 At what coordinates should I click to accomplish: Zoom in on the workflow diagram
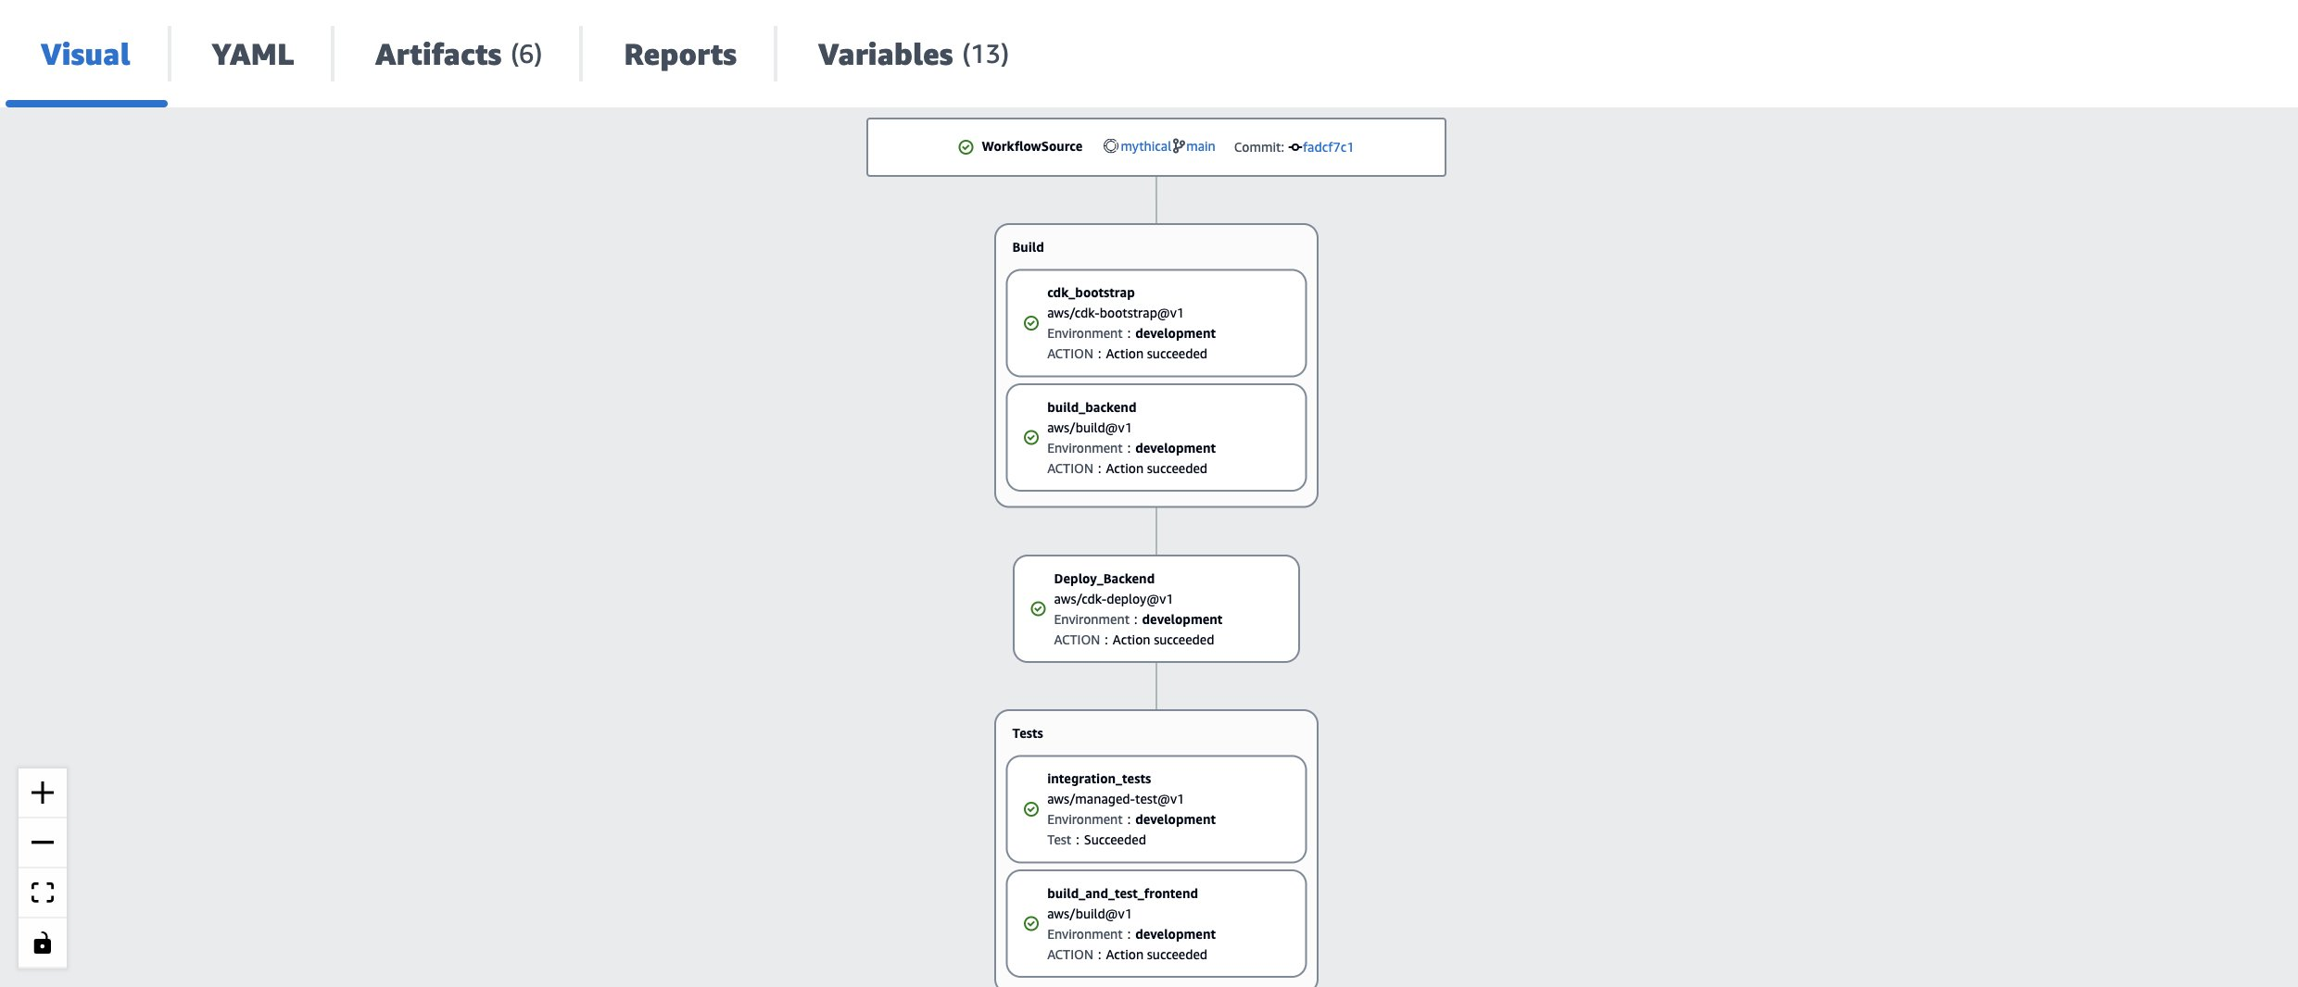(43, 792)
